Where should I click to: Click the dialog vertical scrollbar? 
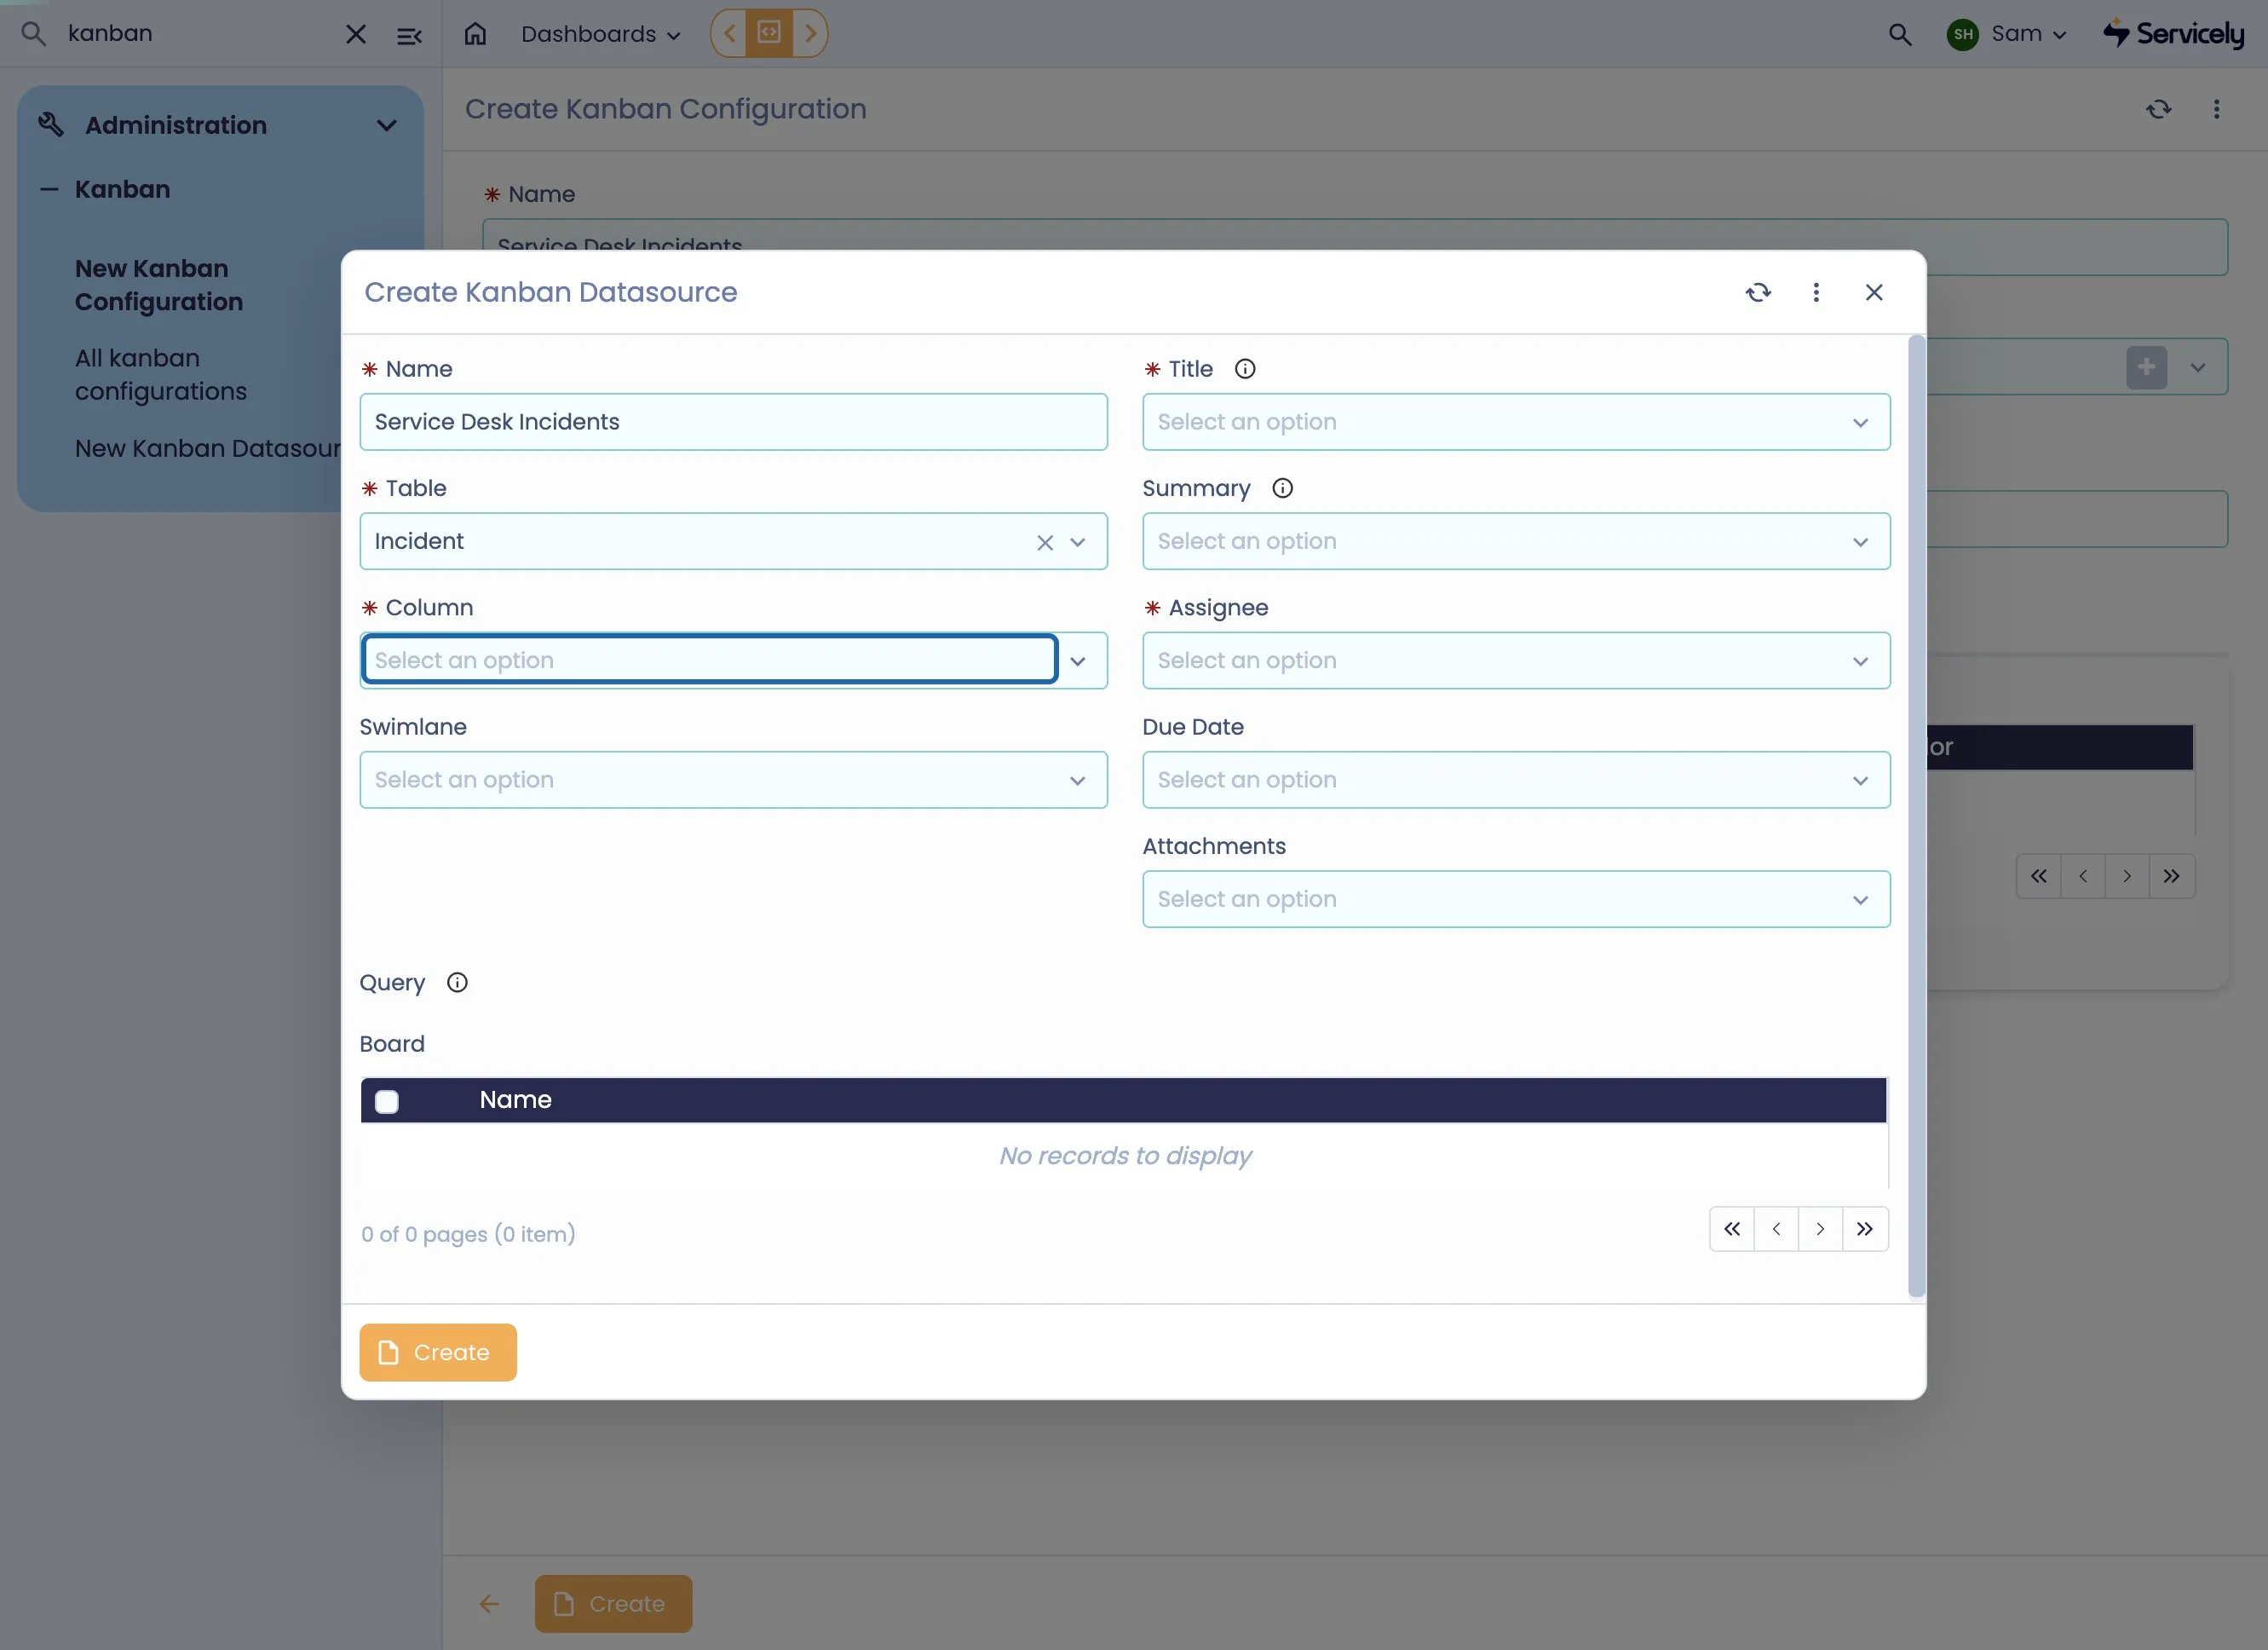pos(1916,816)
